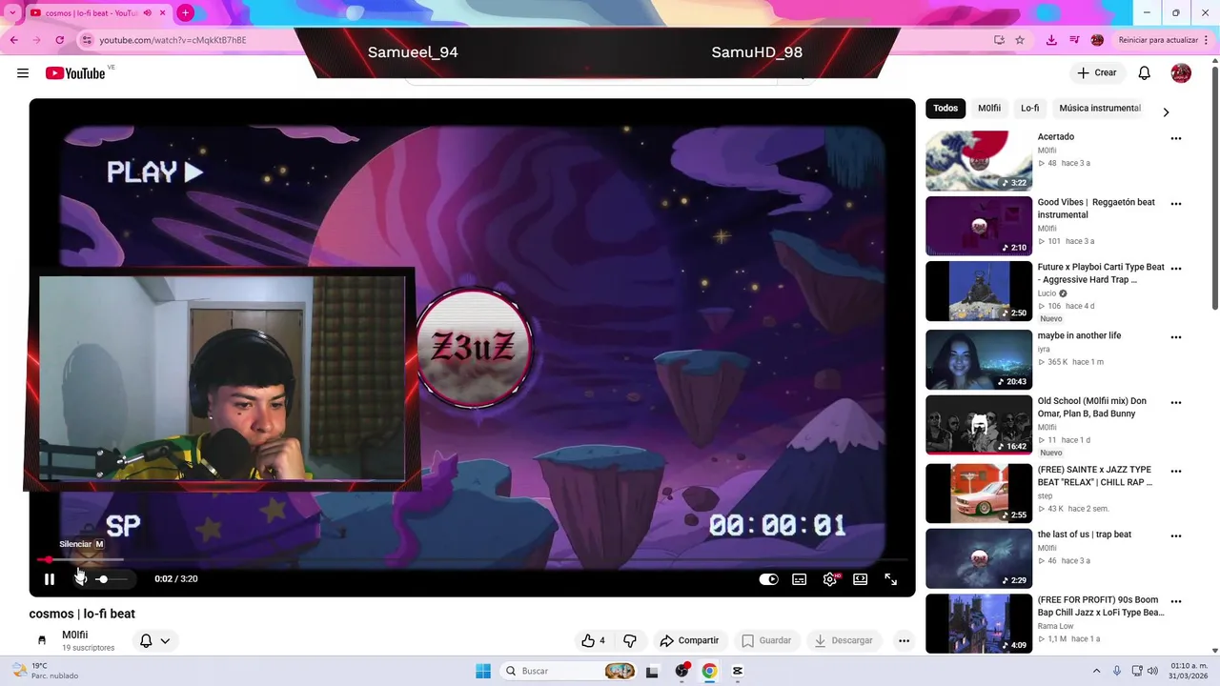Open the YouTube hamburger guide menu
Screen dimensions: 1220x686
tap(23, 73)
